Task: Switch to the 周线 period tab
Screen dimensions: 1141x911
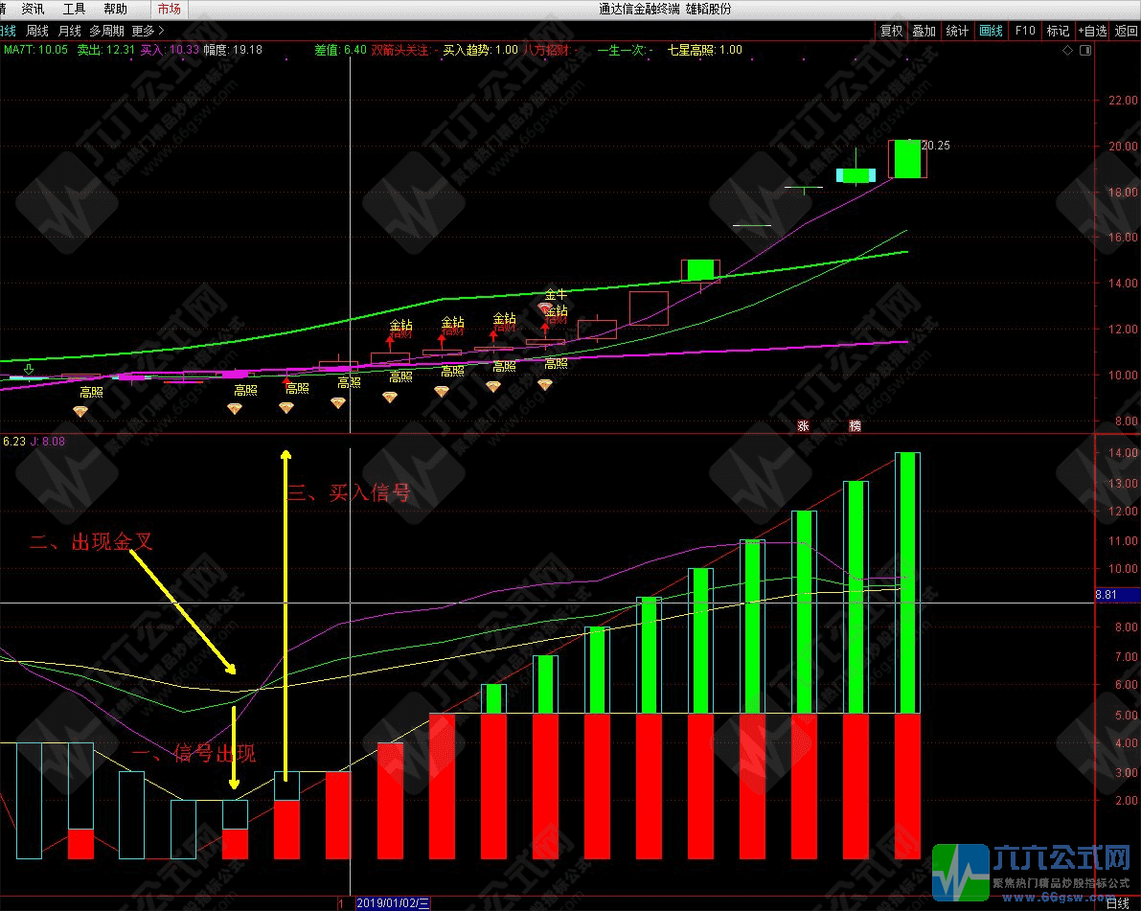Action: tap(37, 31)
